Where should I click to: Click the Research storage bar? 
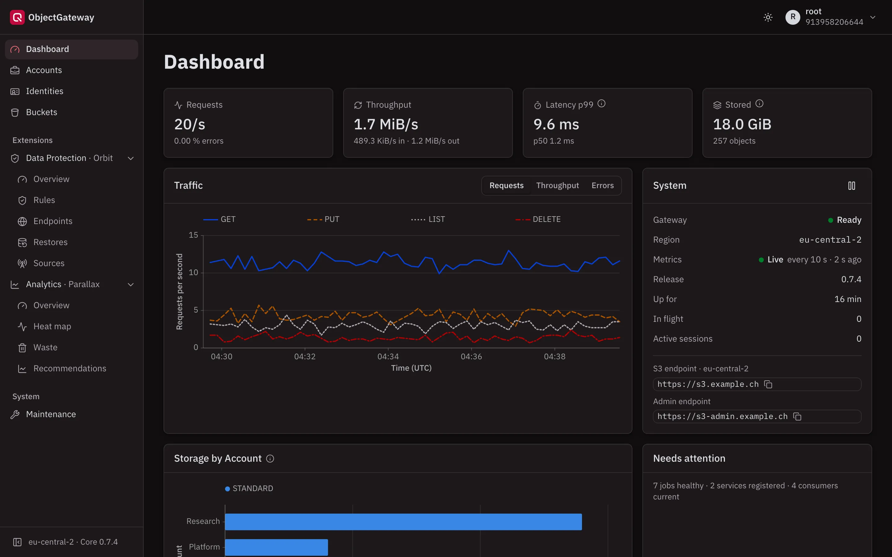[x=403, y=522]
